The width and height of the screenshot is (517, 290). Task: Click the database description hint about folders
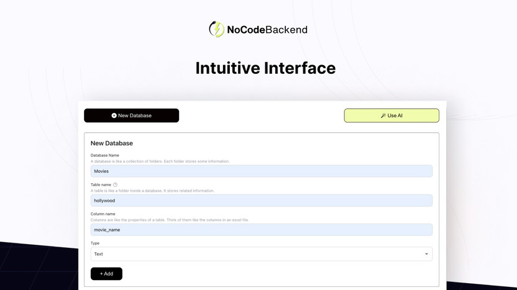coord(160,161)
